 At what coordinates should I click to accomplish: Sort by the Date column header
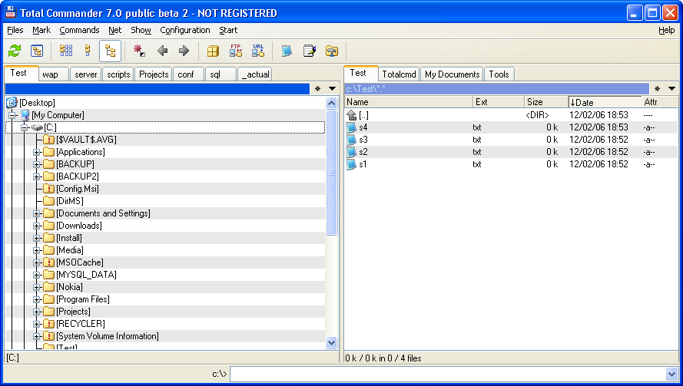605,102
